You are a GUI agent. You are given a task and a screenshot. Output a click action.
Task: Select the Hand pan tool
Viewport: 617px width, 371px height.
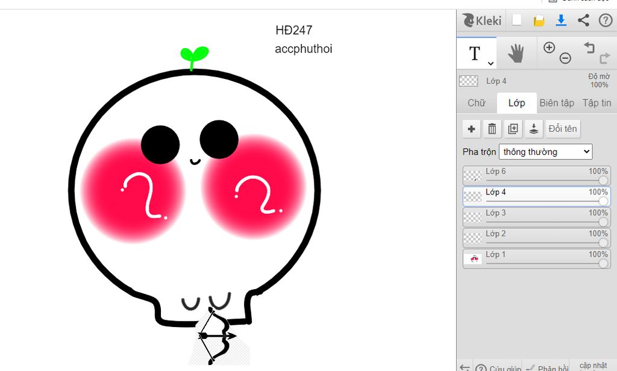tap(516, 53)
